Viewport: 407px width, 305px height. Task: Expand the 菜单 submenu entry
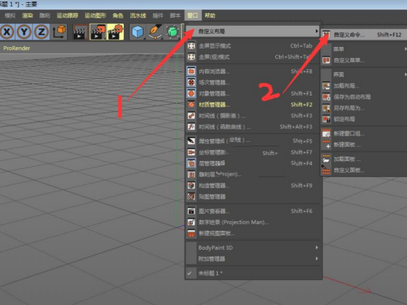(364, 49)
